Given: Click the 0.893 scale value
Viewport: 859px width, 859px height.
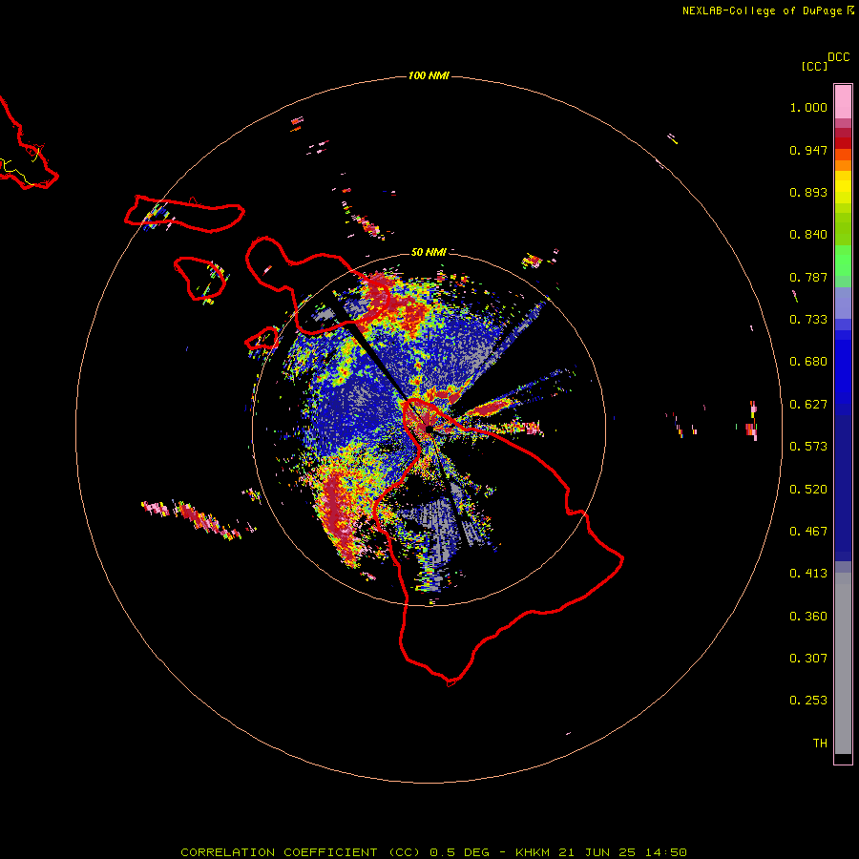Looking at the screenshot, I should click(808, 192).
